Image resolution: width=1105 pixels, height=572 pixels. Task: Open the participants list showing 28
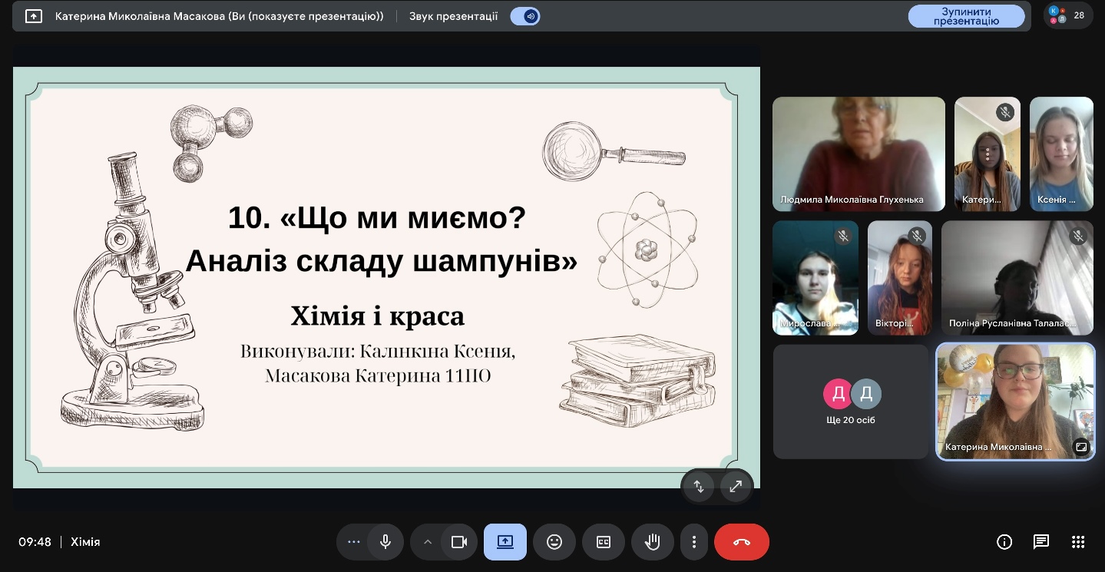click(x=1068, y=15)
